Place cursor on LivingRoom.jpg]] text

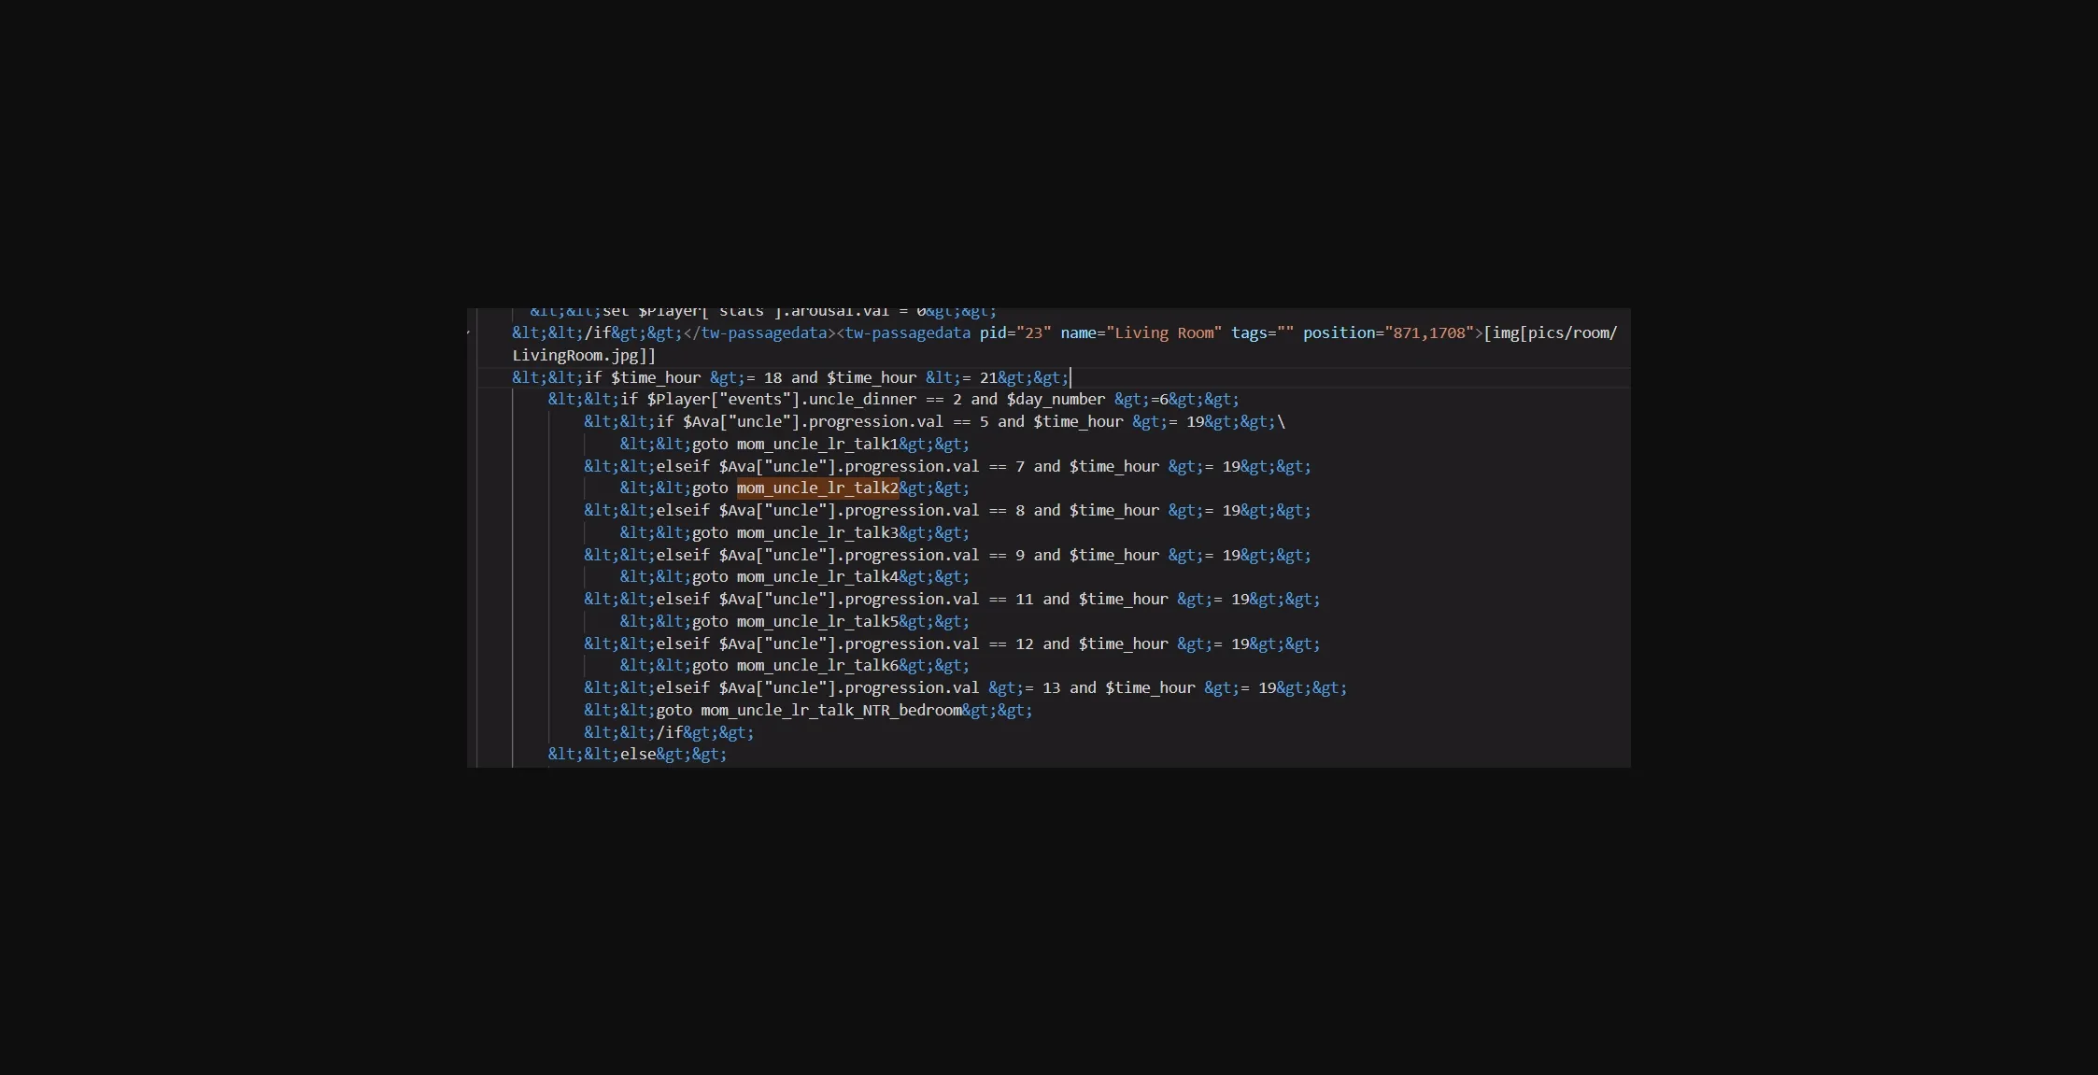pyautogui.click(x=584, y=355)
